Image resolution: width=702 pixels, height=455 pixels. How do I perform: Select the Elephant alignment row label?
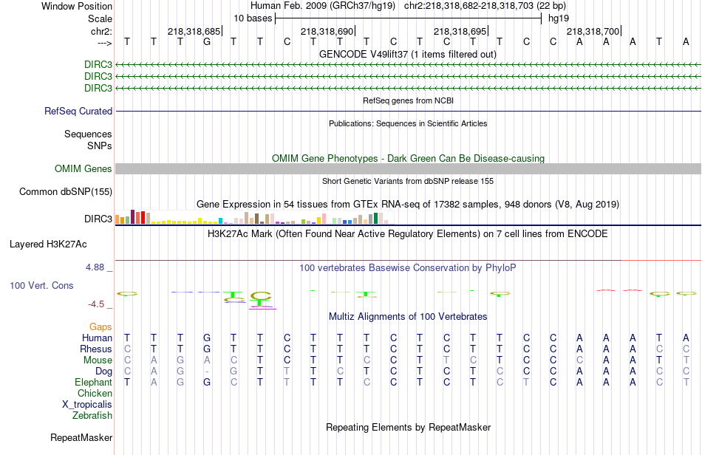[93, 383]
